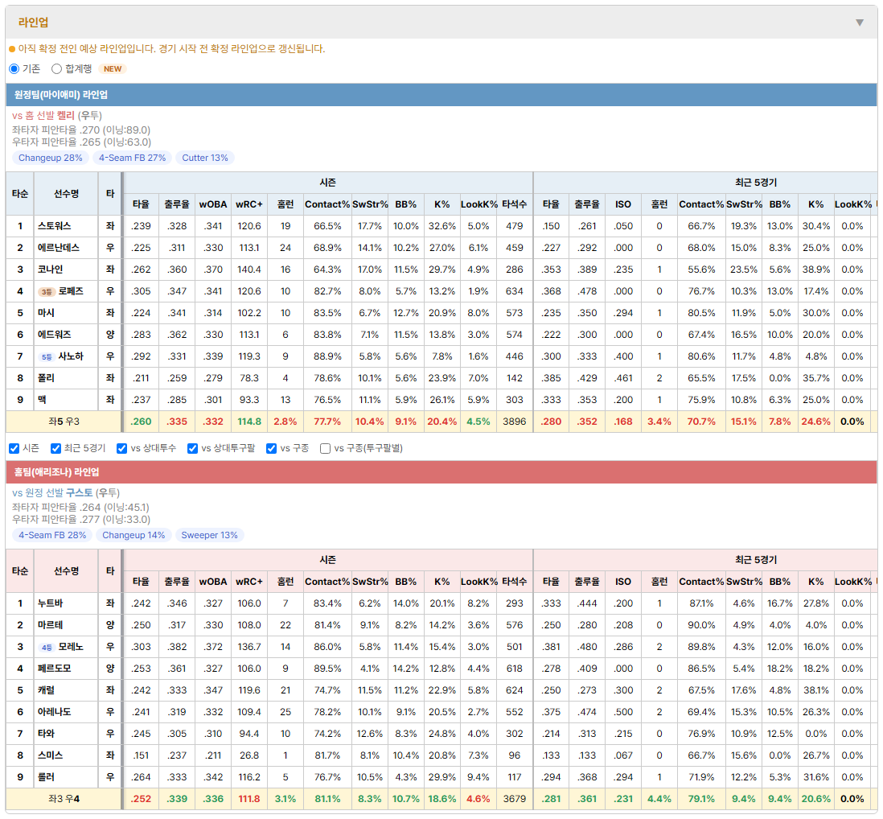This screenshot has height=819, width=883.
Task: Click player name 페르도모
Action: coord(54,669)
